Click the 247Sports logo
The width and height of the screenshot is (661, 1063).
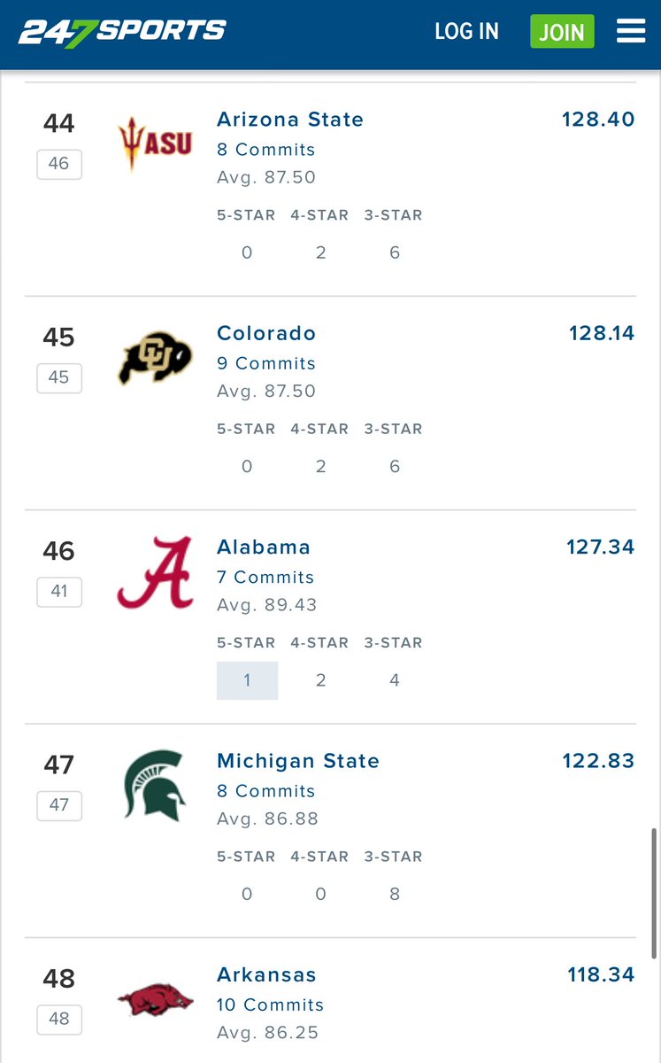(122, 32)
